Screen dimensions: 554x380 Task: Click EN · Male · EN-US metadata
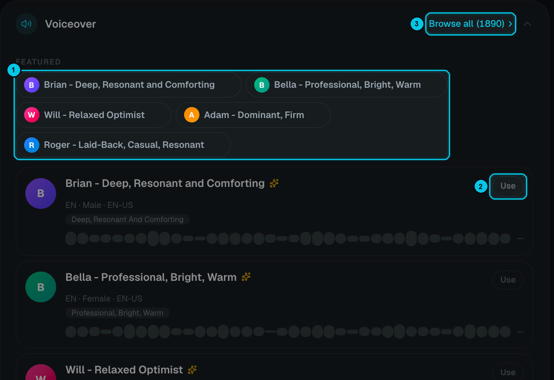pyautogui.click(x=99, y=205)
